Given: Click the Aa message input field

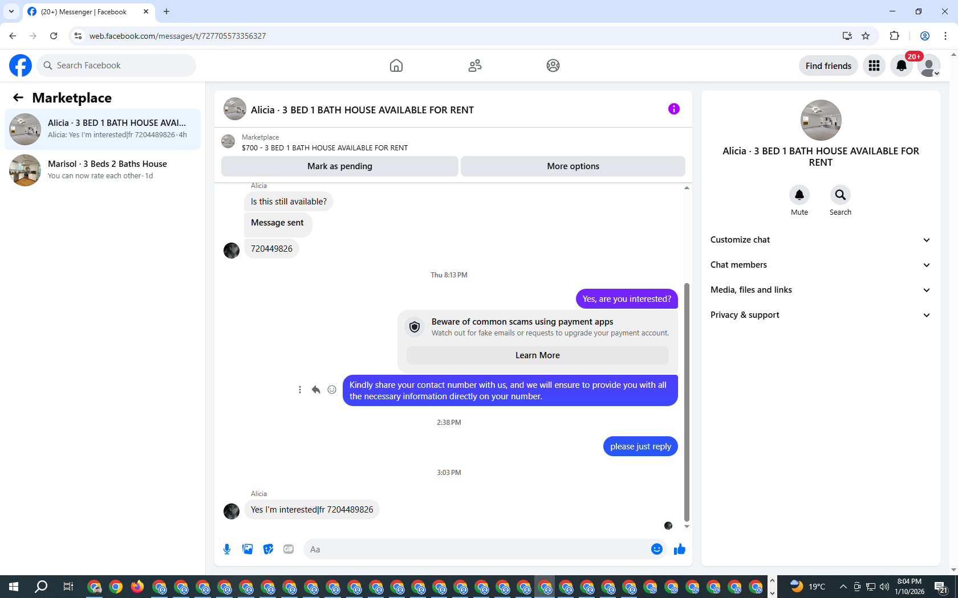Looking at the screenshot, I should (477, 549).
